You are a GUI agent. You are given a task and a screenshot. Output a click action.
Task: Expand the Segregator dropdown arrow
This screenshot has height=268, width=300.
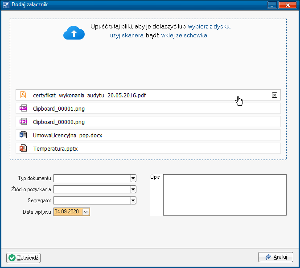point(133,200)
